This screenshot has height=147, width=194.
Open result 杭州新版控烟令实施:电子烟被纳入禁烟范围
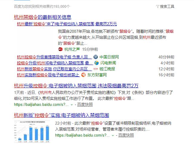click(61, 115)
